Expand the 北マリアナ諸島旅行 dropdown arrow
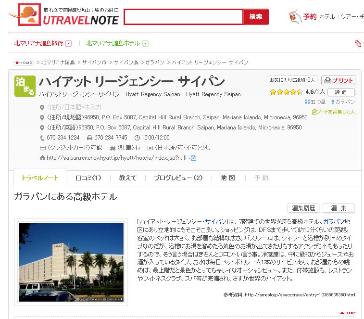Viewport: 364px width, 319px height. pos(68,43)
